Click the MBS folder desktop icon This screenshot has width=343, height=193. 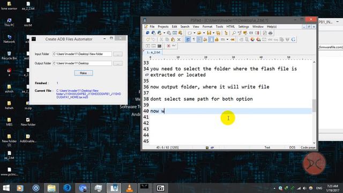(9, 122)
